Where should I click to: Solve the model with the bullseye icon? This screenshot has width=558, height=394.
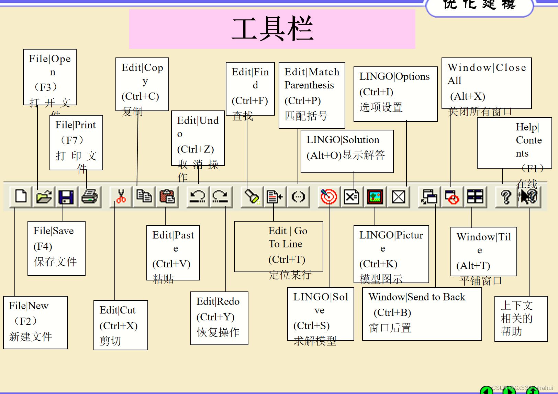tap(329, 197)
